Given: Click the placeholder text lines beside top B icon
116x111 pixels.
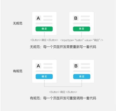Looking at the screenshot, I should pyautogui.click(x=85, y=18).
